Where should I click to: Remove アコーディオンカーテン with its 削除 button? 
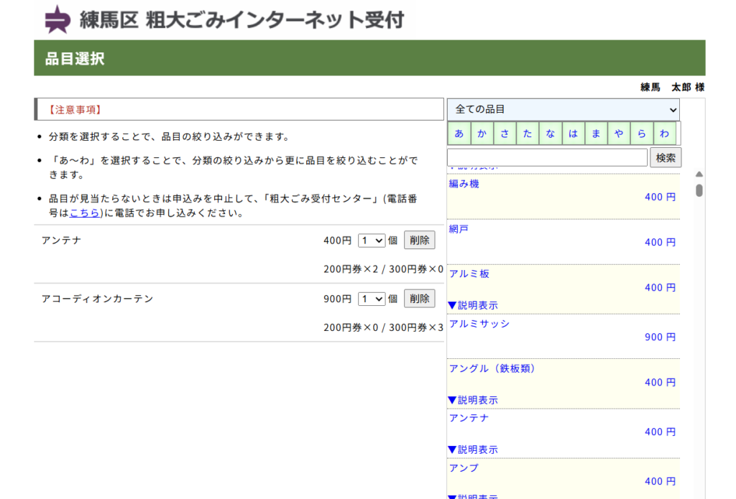(419, 299)
